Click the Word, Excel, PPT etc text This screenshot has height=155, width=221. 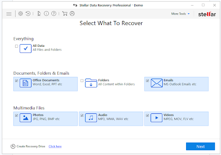[x=47, y=84]
